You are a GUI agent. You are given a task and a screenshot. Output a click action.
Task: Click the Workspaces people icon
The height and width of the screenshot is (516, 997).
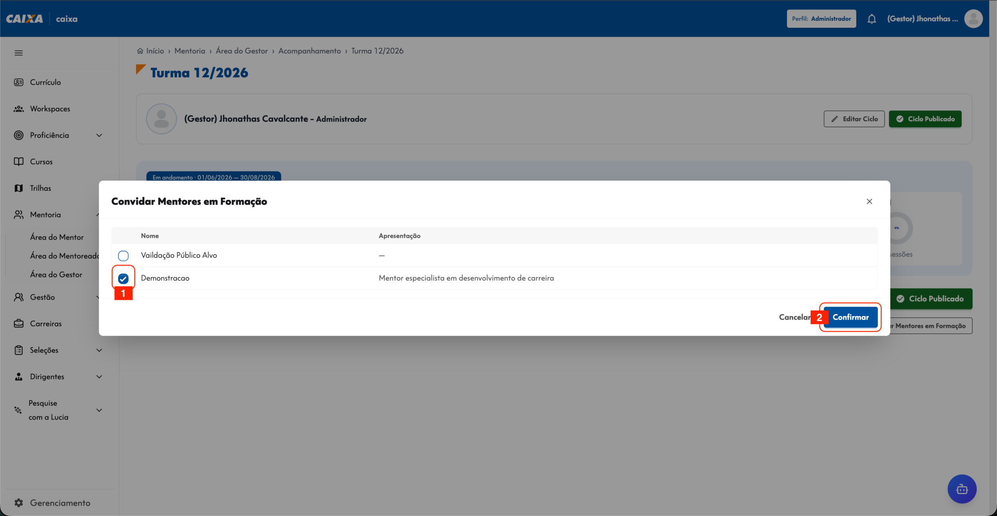[19, 109]
